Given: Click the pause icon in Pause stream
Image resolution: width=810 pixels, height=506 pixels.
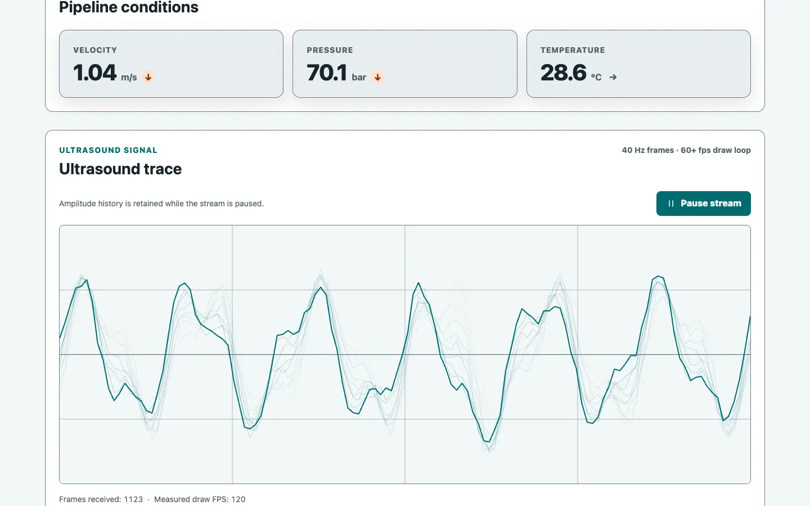Looking at the screenshot, I should 670,204.
